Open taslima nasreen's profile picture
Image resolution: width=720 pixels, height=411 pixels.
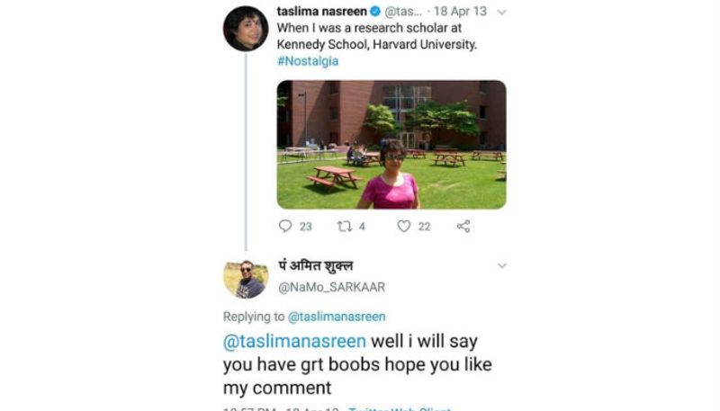246,29
